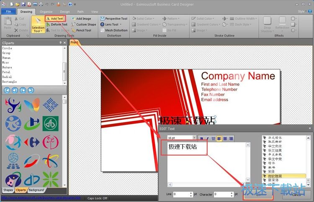Open the Style dropdown at top right
Viewport: 314px width, 202px height.
[302, 12]
